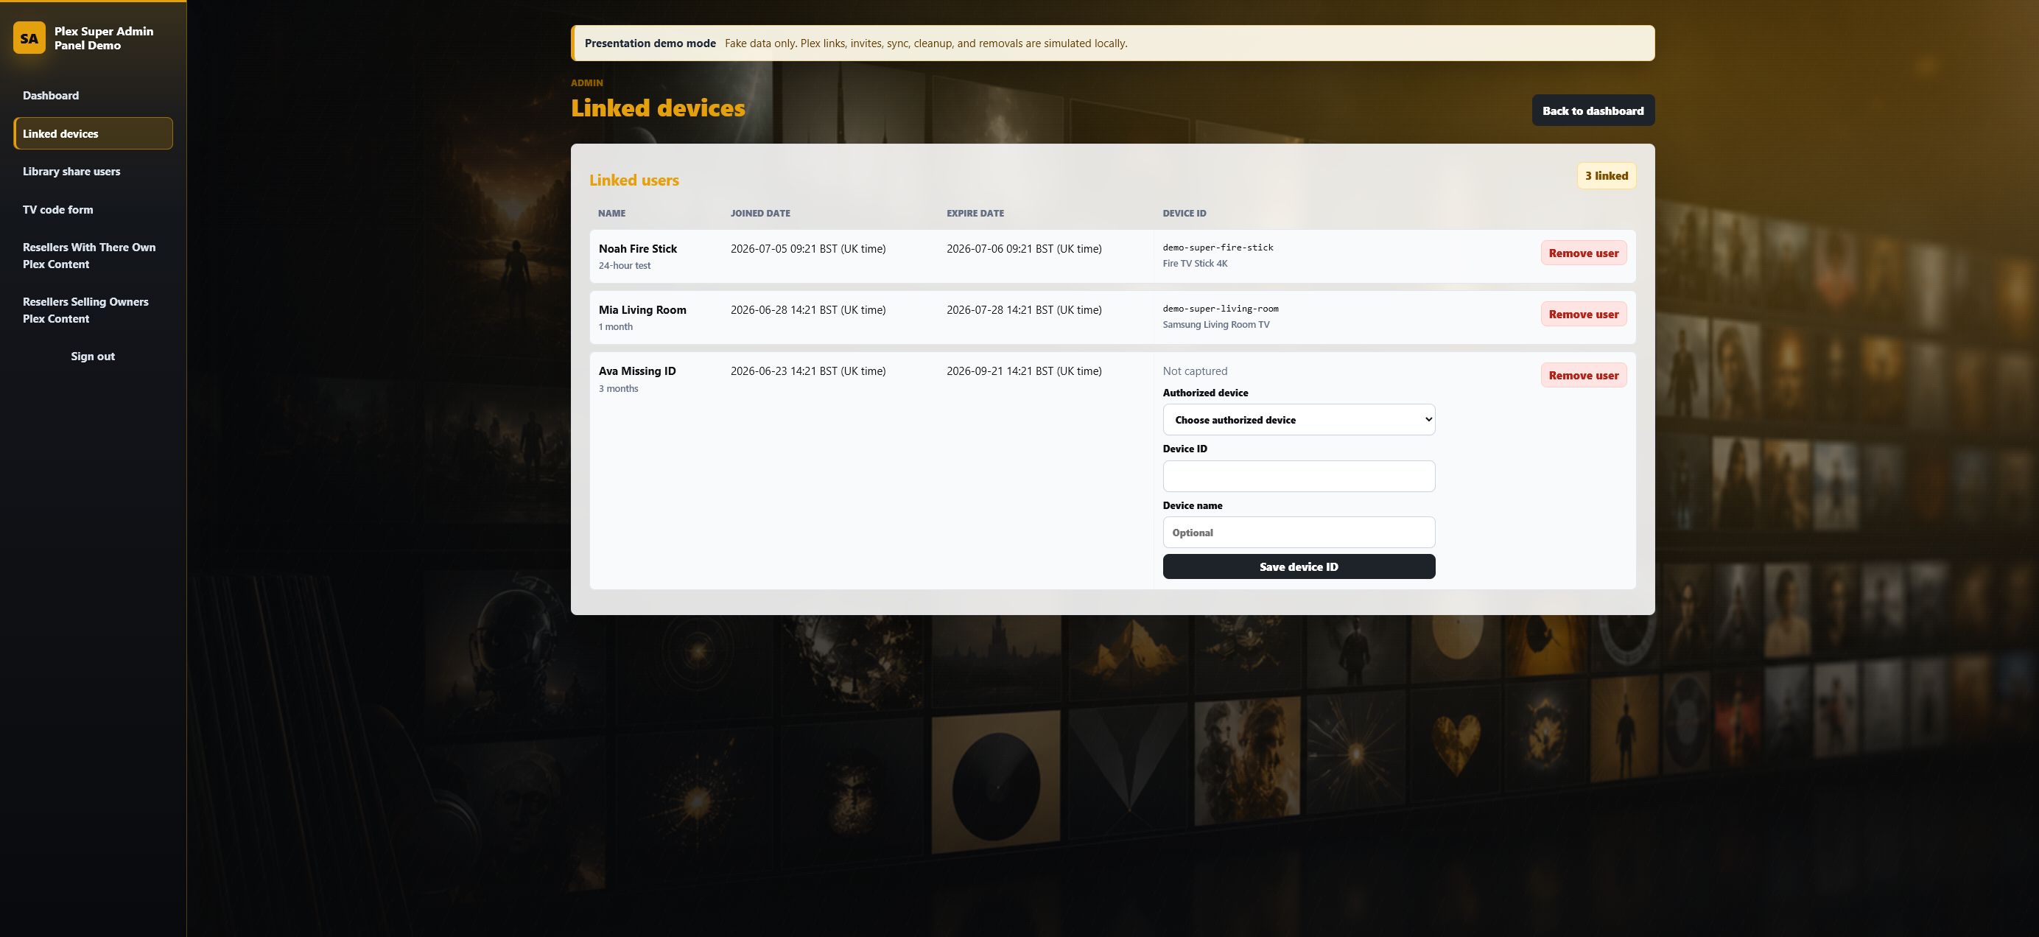This screenshot has width=2039, height=937.
Task: Remove user Mia Living Room
Action: 1583,313
